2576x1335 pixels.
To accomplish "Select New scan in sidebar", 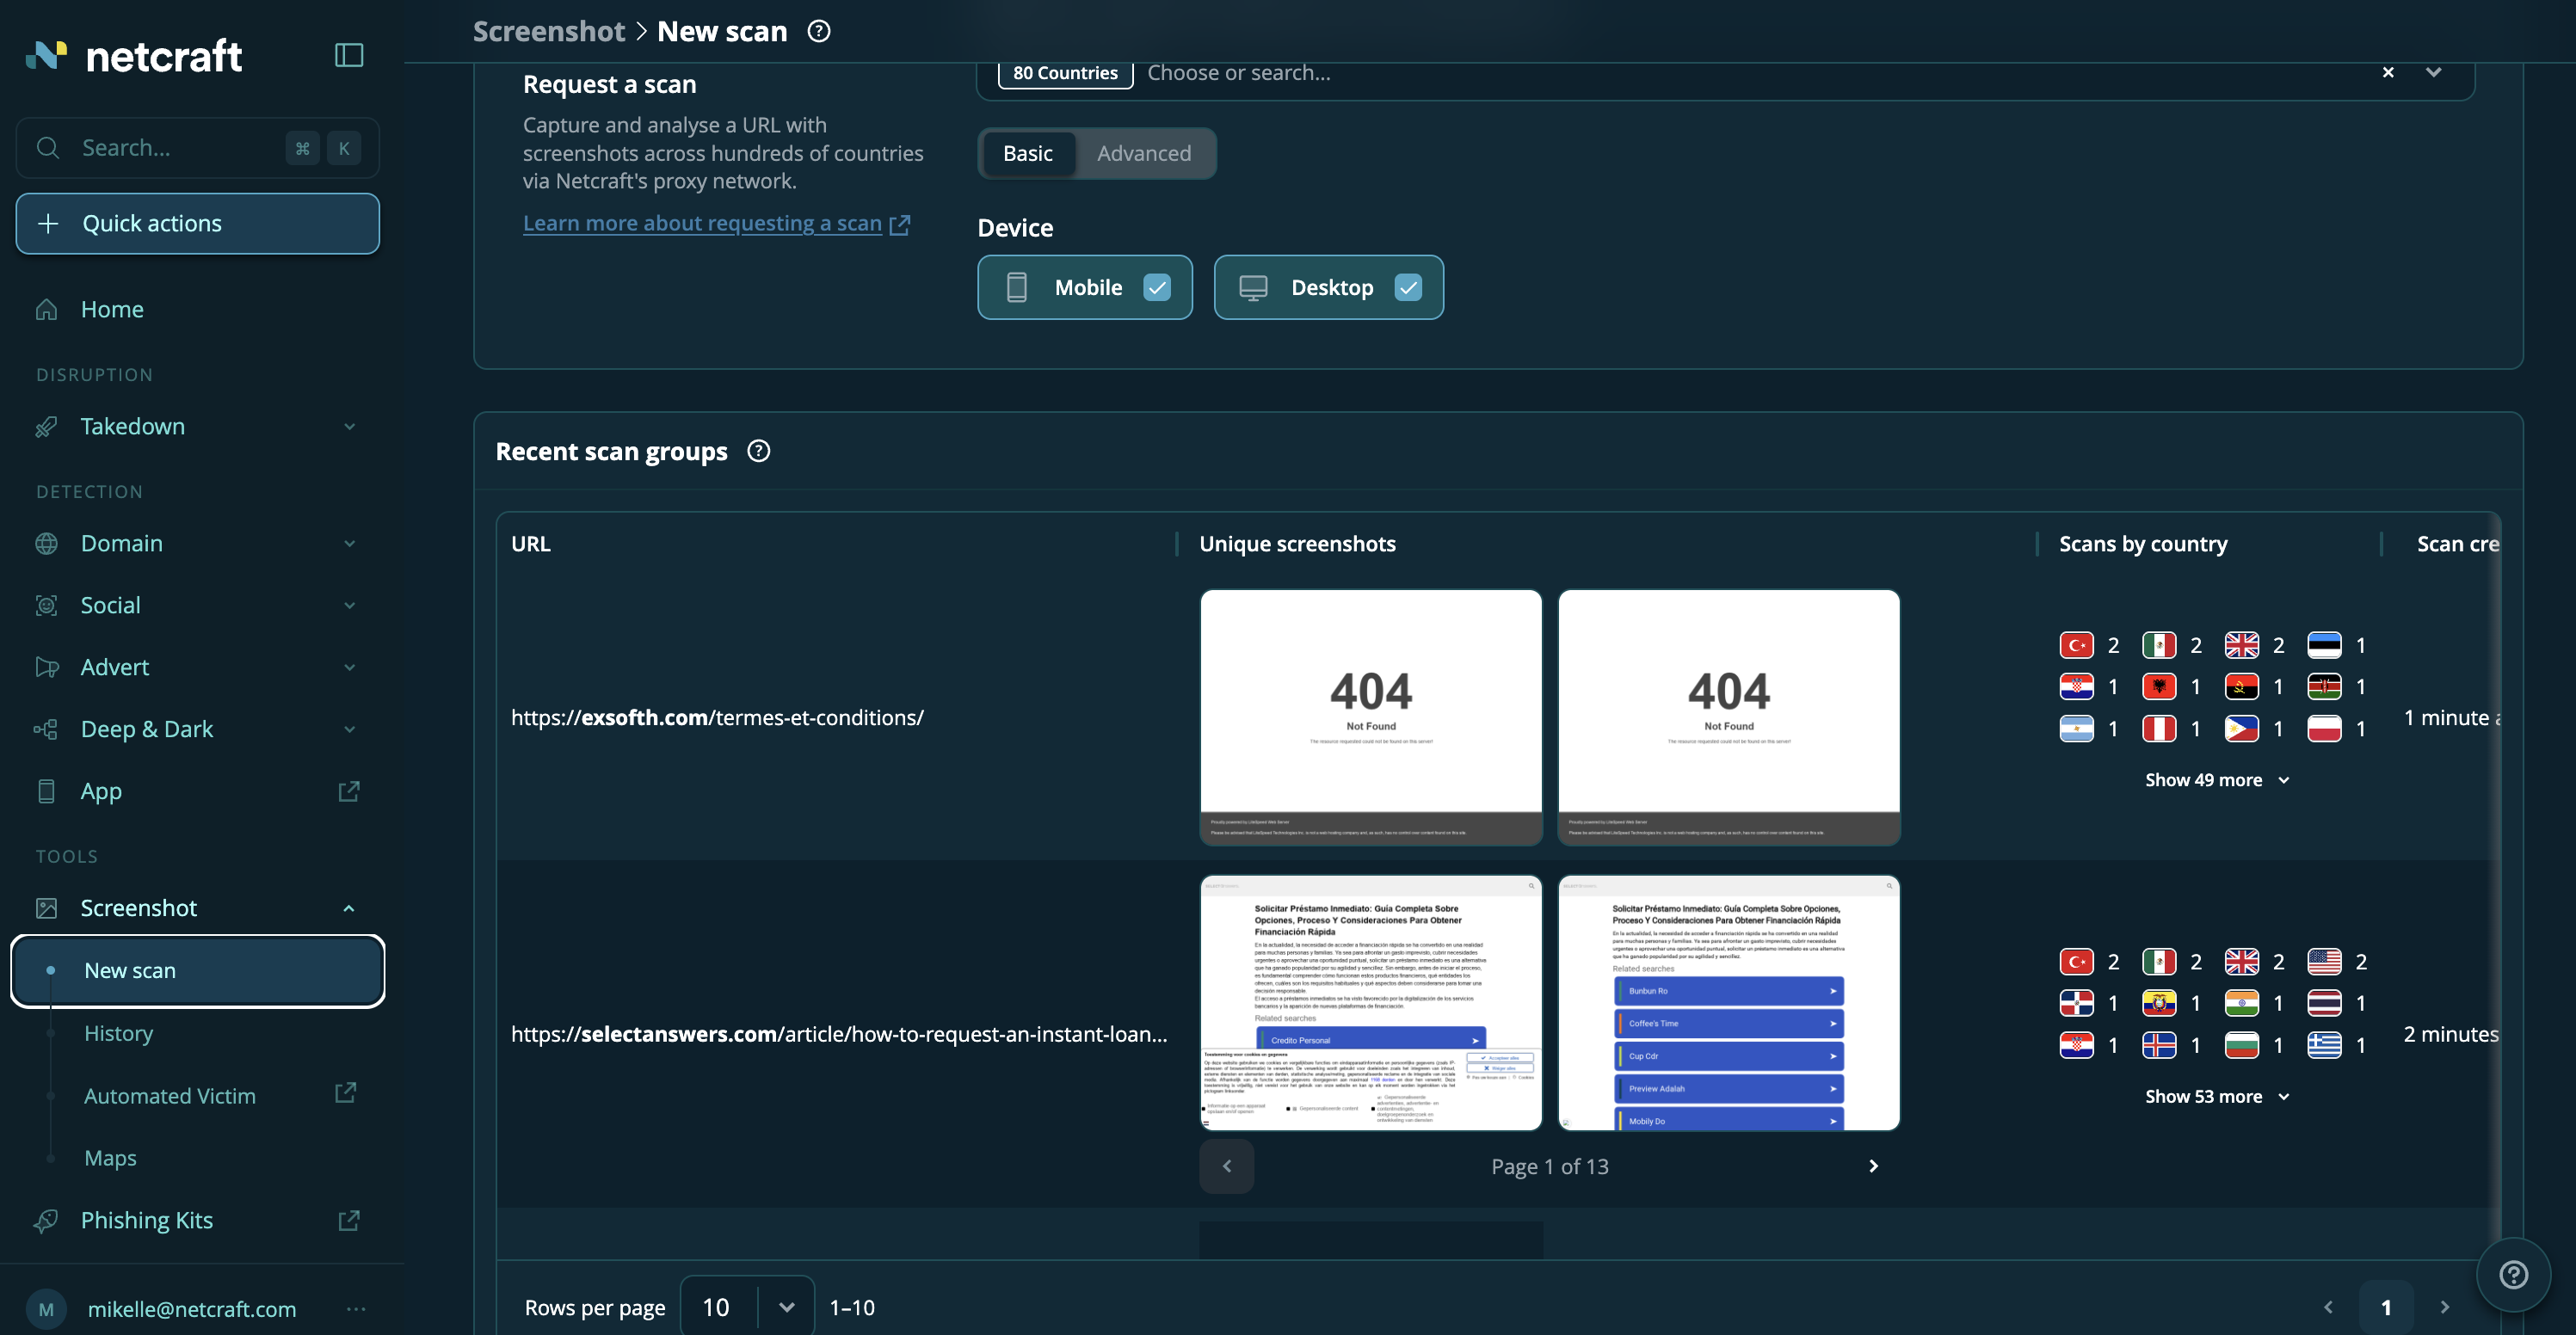I will 198,970.
